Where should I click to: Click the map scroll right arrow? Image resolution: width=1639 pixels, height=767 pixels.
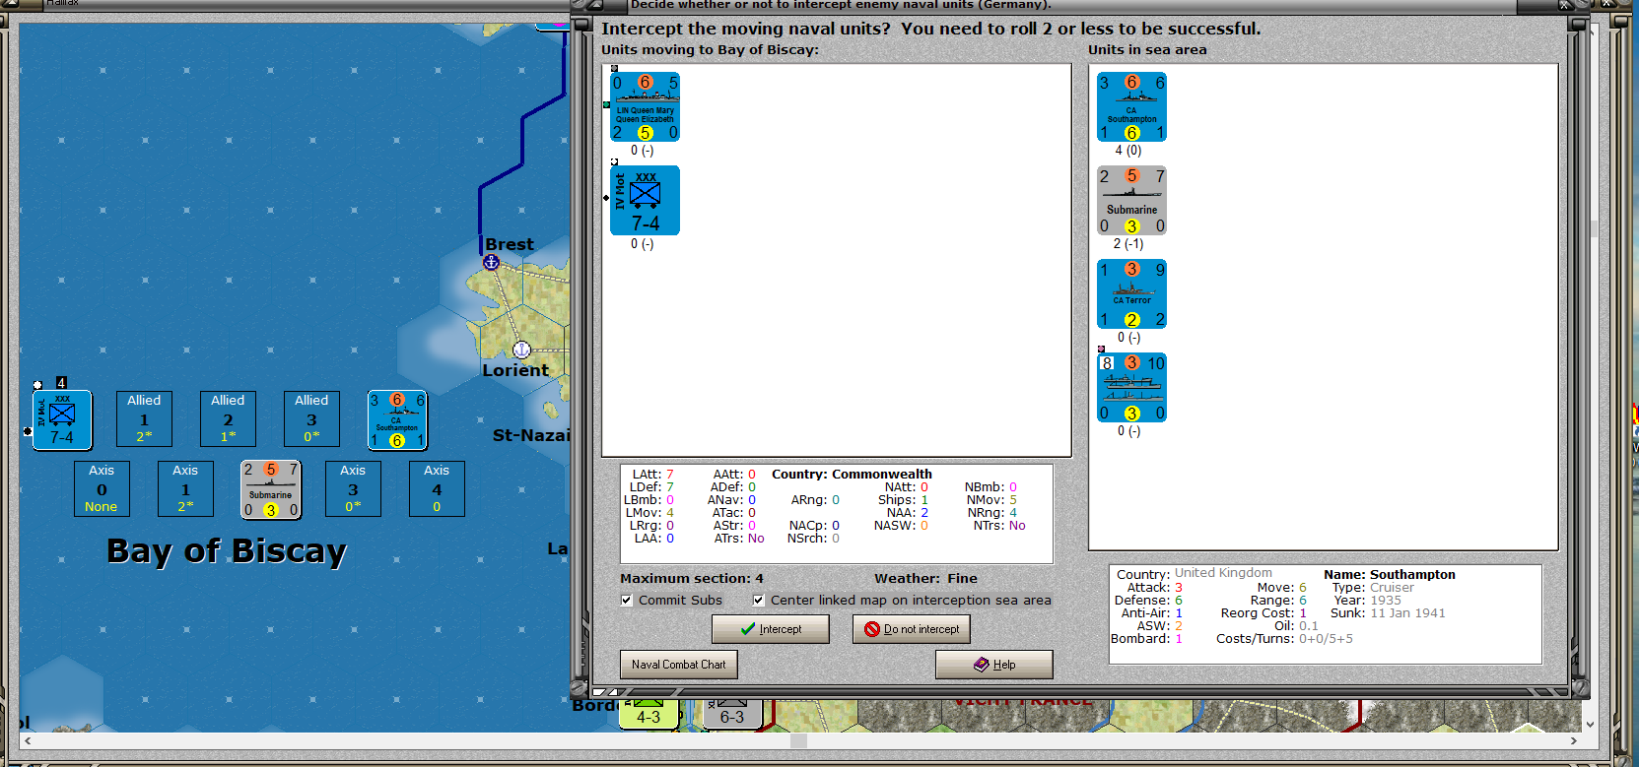point(1574,740)
